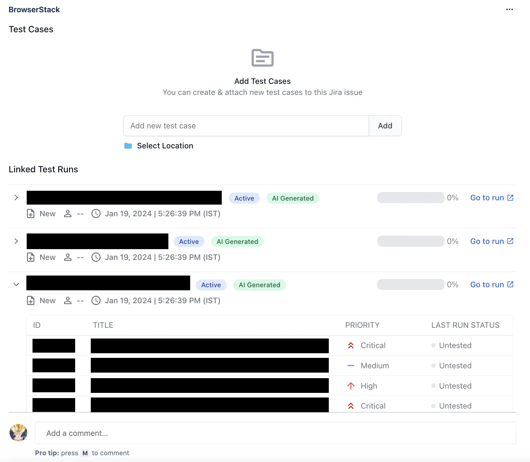Viewport: 530px width, 462px height.
Task: Click the folder icon beside Select Location
Action: pos(128,146)
